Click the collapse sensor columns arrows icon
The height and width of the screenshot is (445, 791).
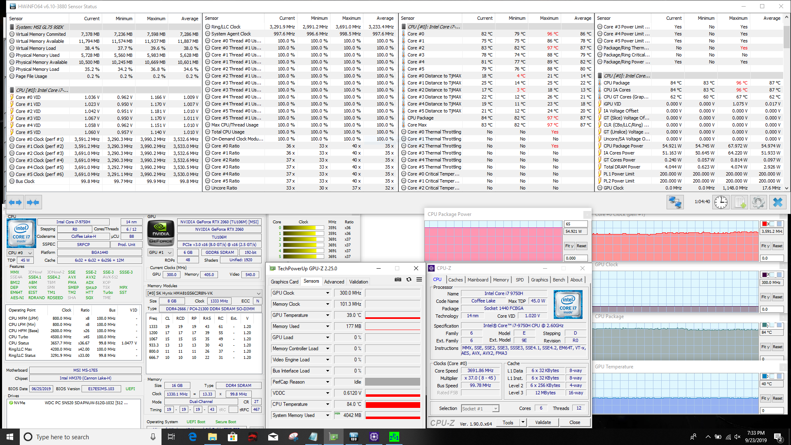pos(33,202)
